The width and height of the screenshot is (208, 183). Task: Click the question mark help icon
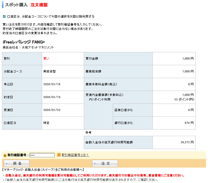[59, 155]
